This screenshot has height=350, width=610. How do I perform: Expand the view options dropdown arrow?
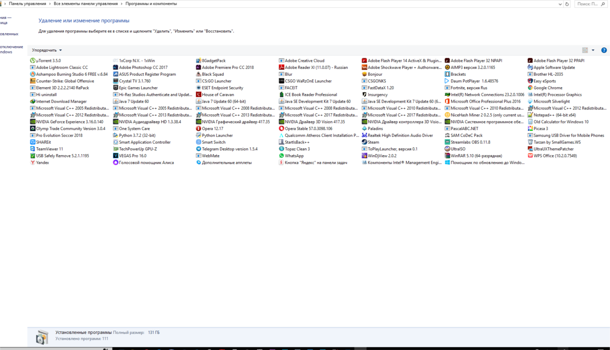pos(593,50)
